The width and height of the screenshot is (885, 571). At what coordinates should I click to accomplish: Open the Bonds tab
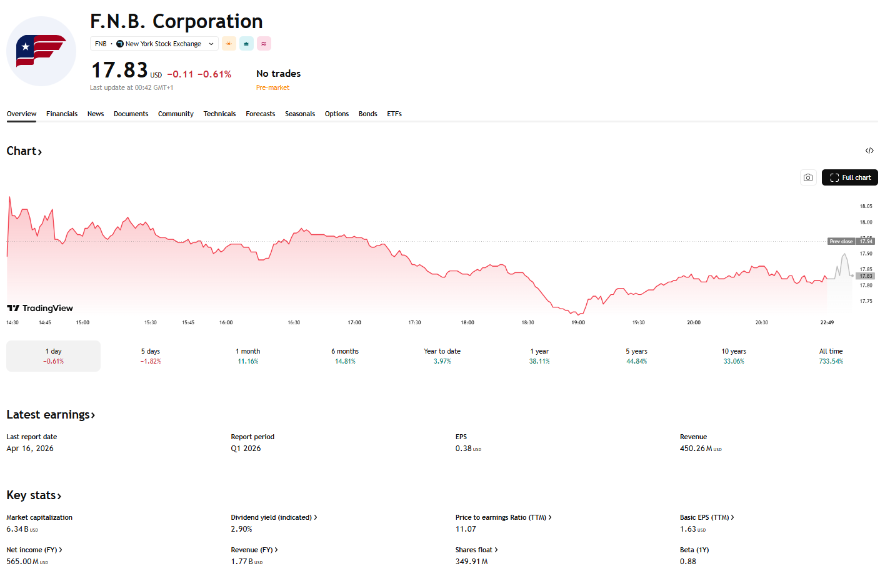click(368, 114)
